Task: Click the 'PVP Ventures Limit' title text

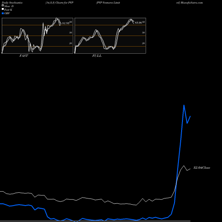Action: pyautogui.click(x=108, y=3)
